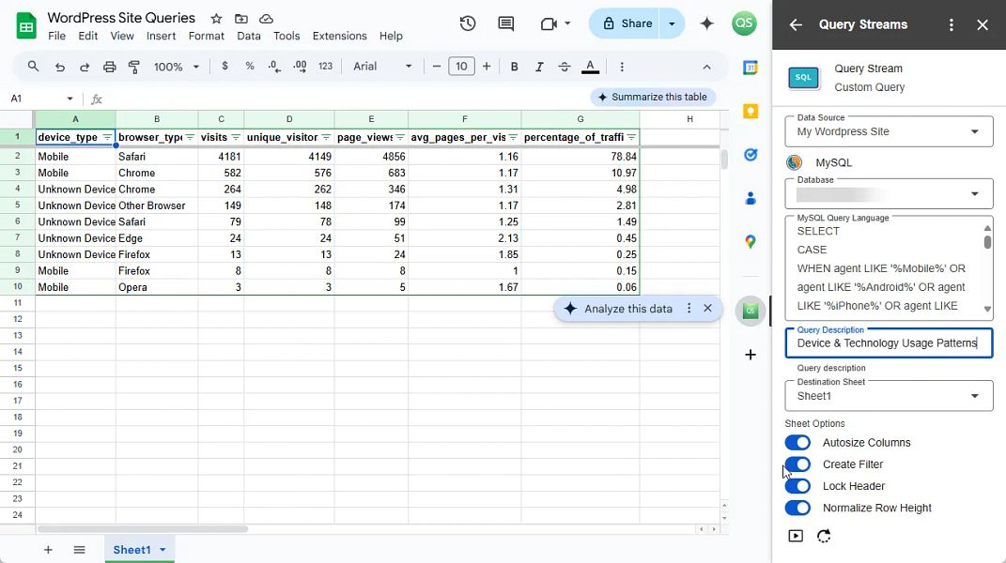Disable the Create Filter option
The width and height of the screenshot is (1006, 563).
(797, 464)
